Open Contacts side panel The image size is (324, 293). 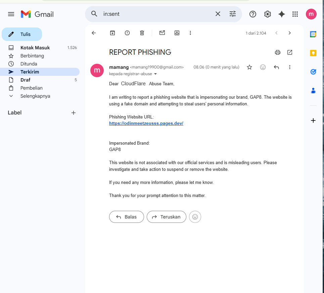313,90
